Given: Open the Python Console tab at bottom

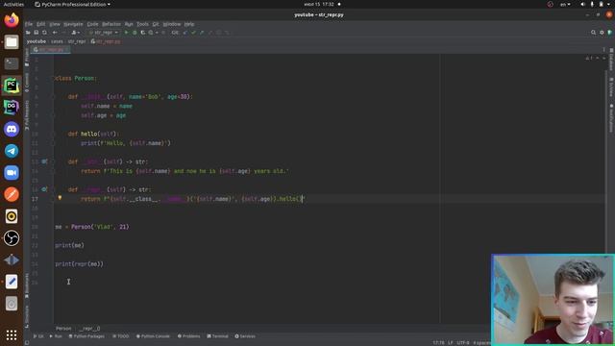Looking at the screenshot, I should pos(153,336).
